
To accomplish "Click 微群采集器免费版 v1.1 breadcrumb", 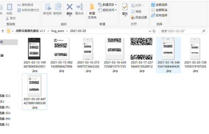I will (30, 31).
